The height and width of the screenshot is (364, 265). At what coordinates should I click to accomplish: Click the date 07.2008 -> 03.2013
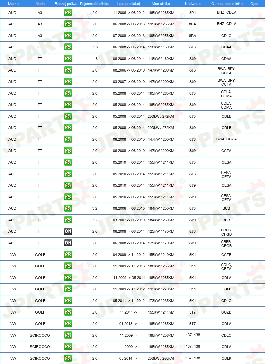129,36
